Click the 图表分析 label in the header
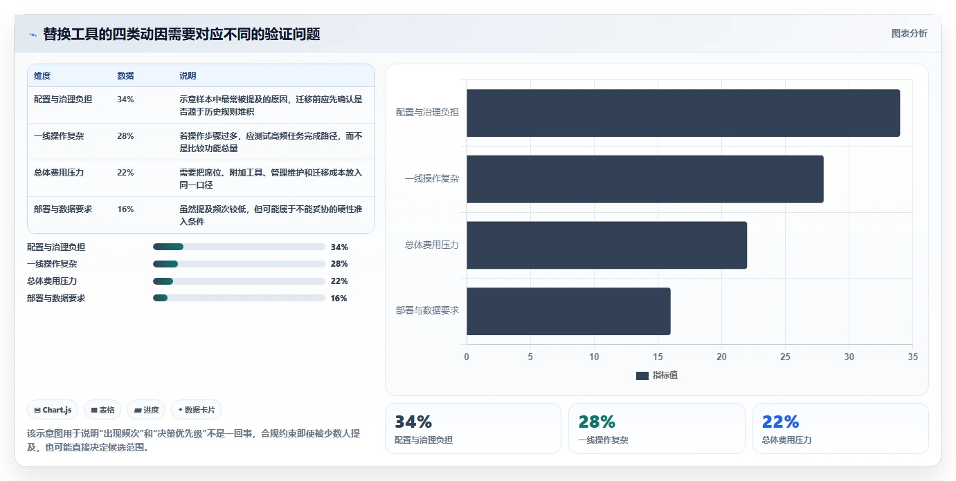The image size is (956, 481). point(909,33)
